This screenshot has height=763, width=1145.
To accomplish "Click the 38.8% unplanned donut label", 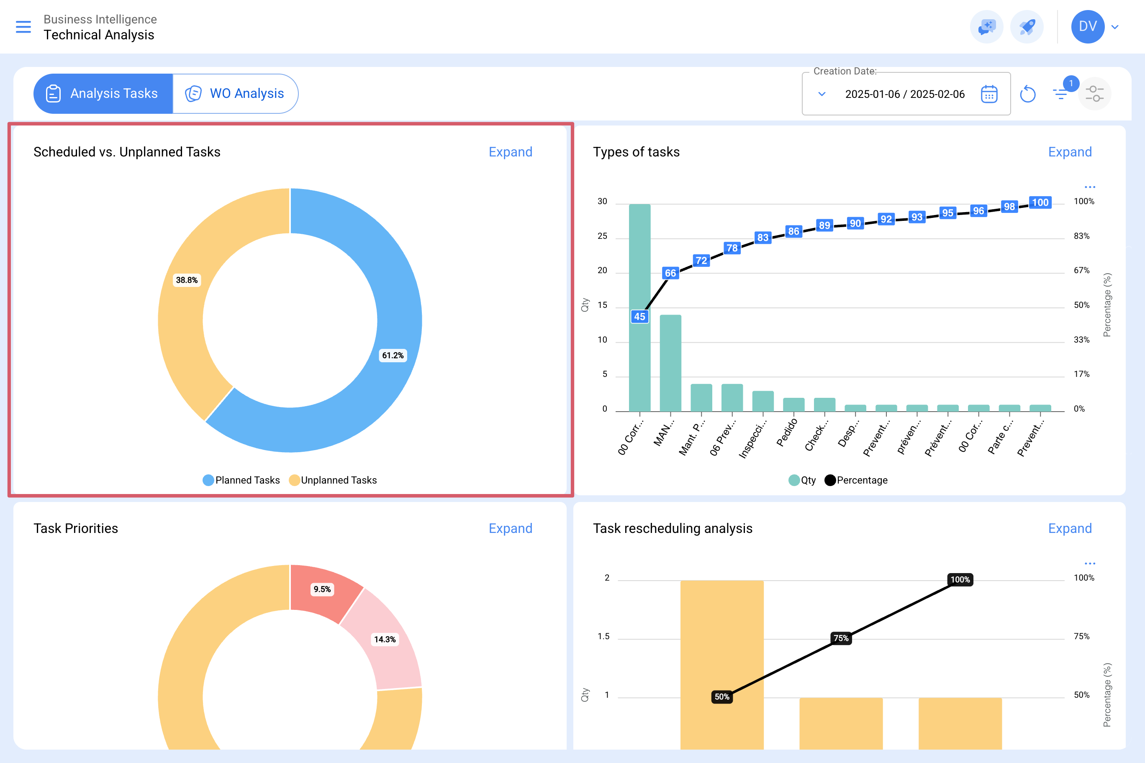I will (x=187, y=280).
